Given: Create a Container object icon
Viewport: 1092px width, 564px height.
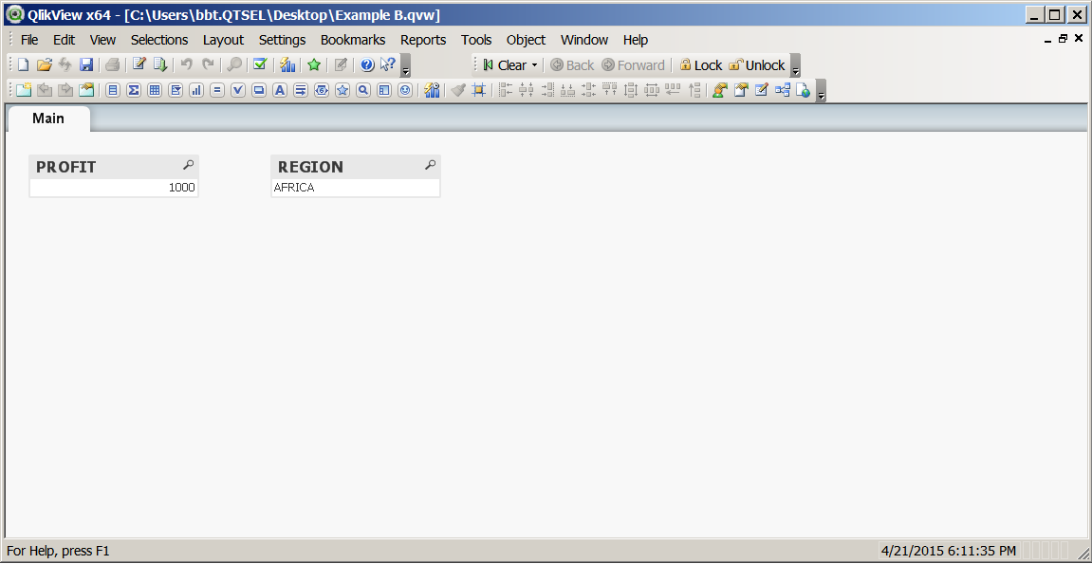Looking at the screenshot, I should (383, 90).
